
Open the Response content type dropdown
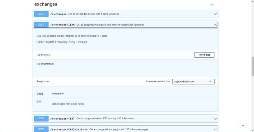(193, 81)
